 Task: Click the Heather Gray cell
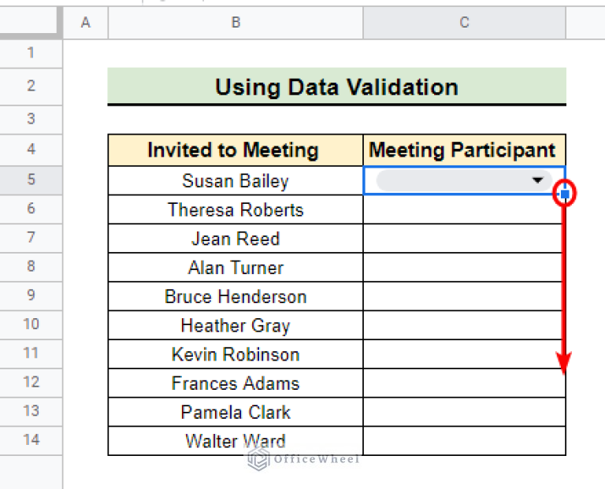pyautogui.click(x=236, y=325)
